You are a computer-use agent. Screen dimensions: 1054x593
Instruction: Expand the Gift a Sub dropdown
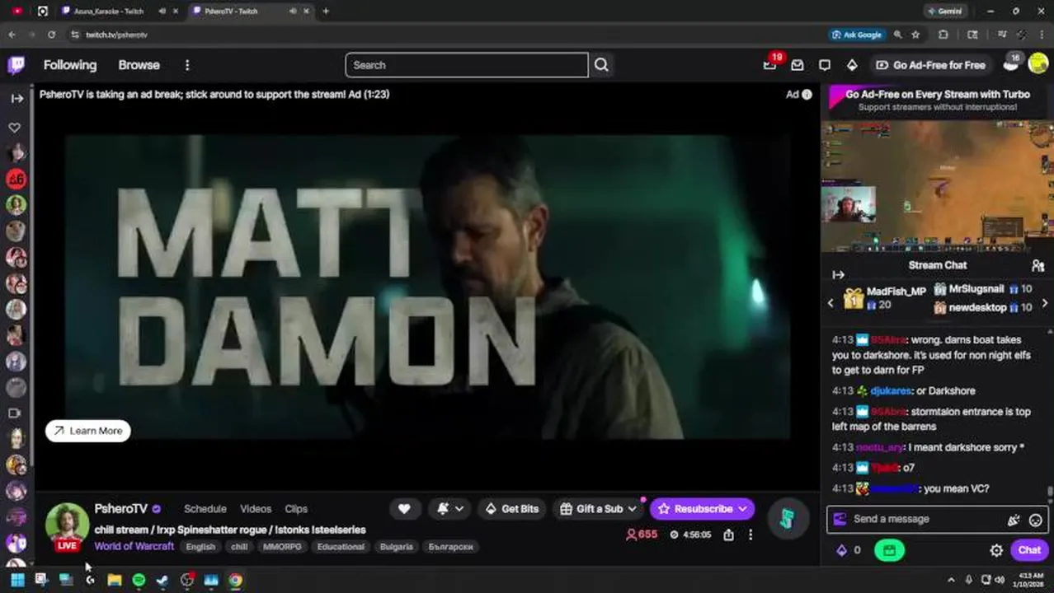[633, 509]
